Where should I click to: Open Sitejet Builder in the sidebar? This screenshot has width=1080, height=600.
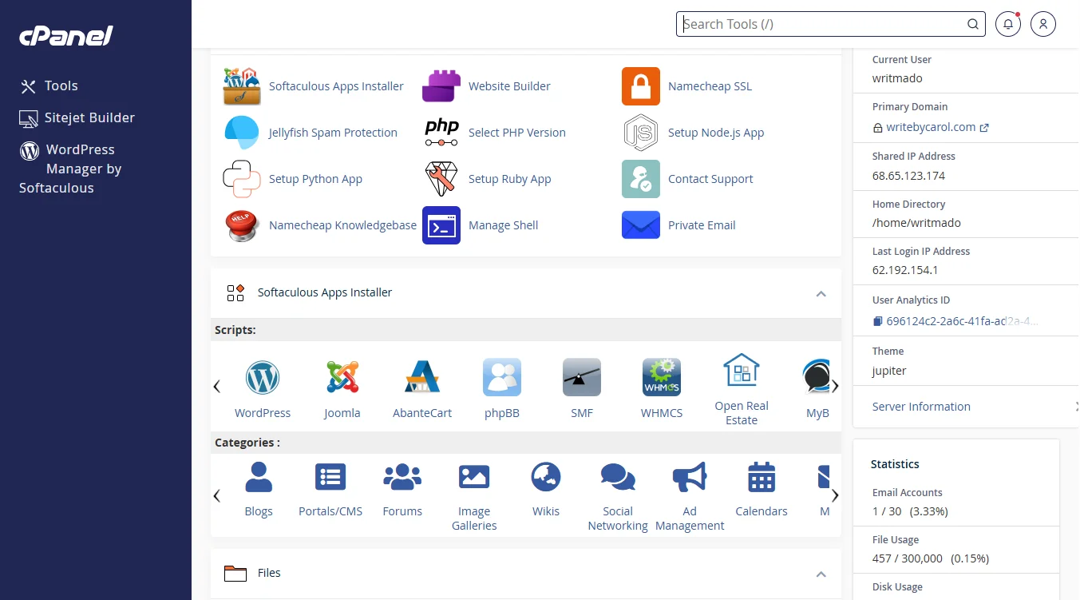tap(77, 117)
